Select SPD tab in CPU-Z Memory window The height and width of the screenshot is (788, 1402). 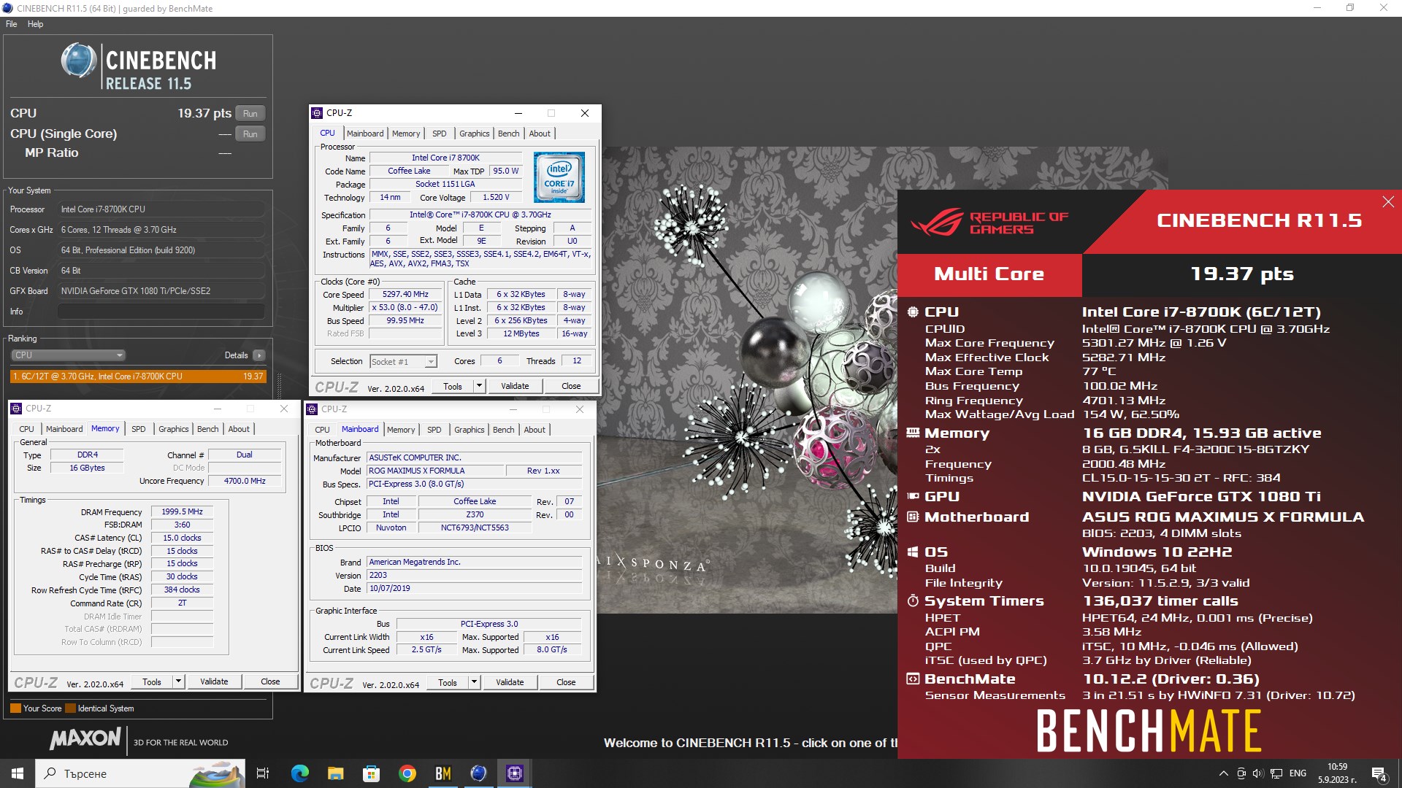pos(139,429)
